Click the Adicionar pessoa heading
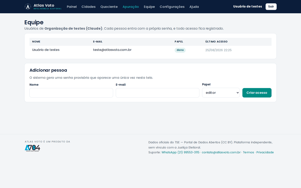 (x=48, y=70)
